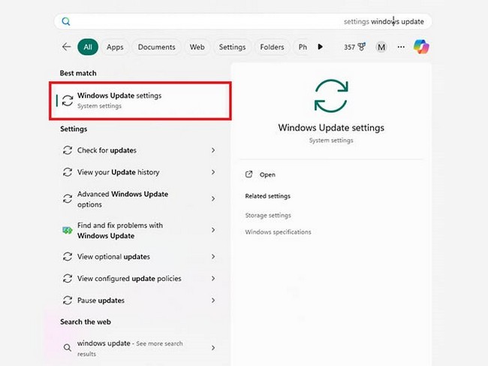Open Windows Update settings best match result
The width and height of the screenshot is (488, 366).
[140, 101]
